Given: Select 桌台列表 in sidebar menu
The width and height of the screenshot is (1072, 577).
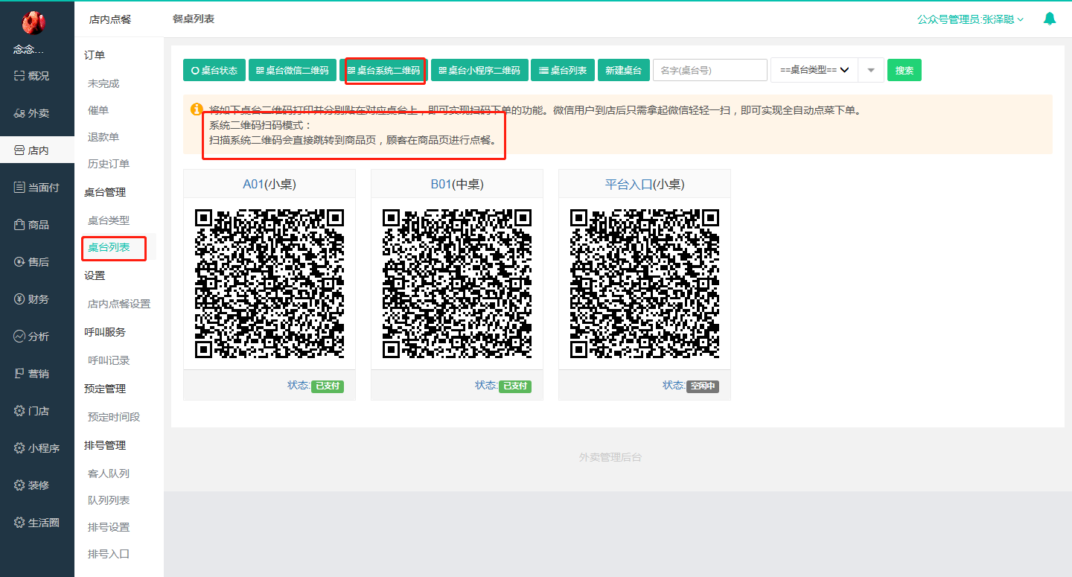Looking at the screenshot, I should [x=109, y=247].
